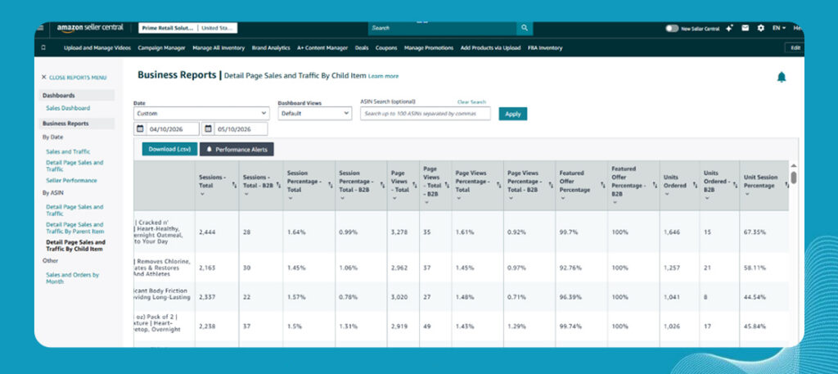Click the sparkle AI assistant icon
The image size is (838, 374).
click(729, 29)
